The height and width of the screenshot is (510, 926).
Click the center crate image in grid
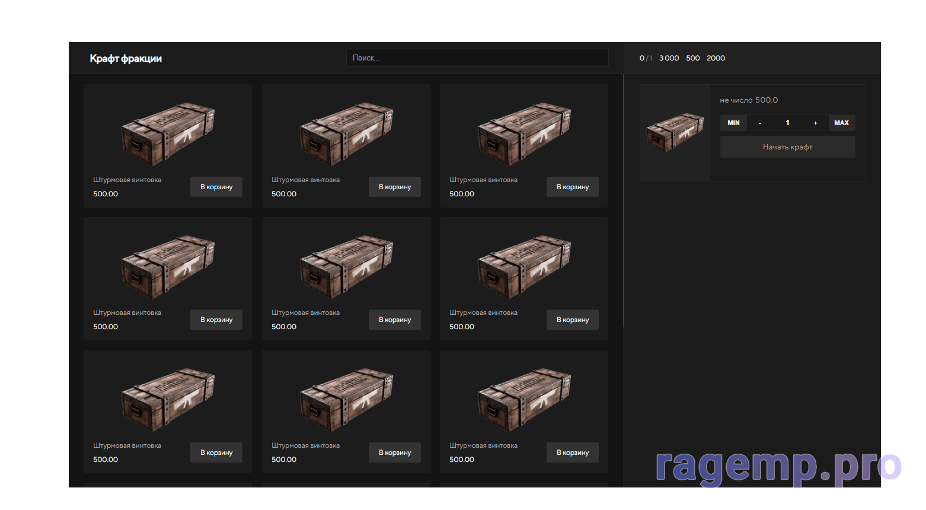[x=346, y=266]
